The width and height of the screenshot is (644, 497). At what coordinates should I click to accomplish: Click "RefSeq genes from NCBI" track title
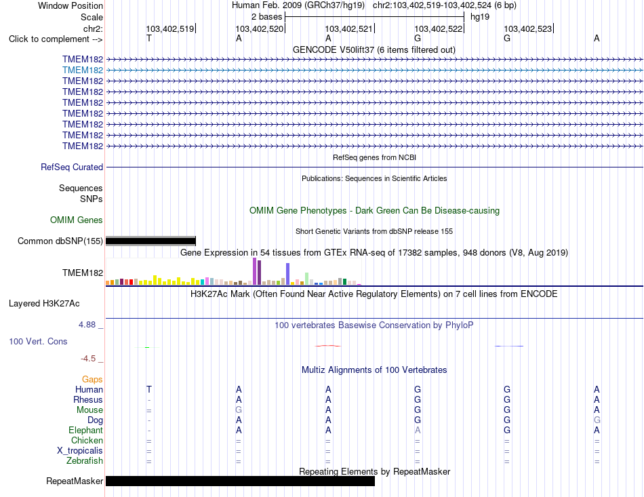(x=374, y=157)
